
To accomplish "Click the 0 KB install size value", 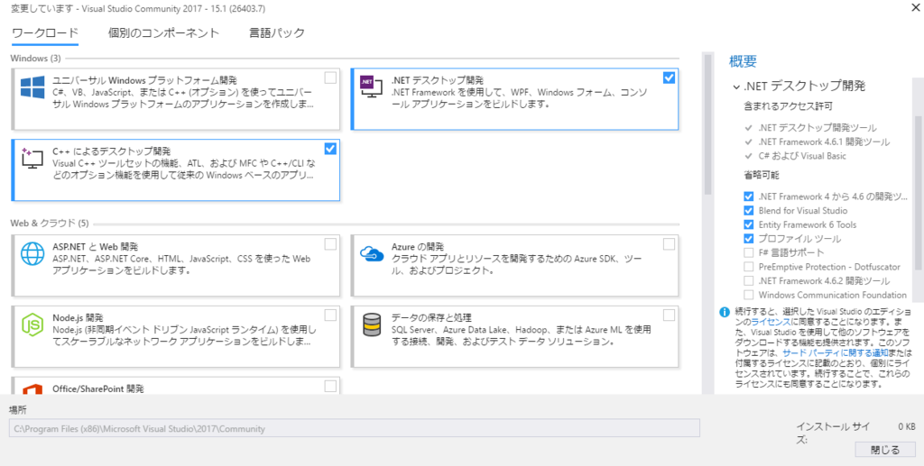I will [x=906, y=426].
